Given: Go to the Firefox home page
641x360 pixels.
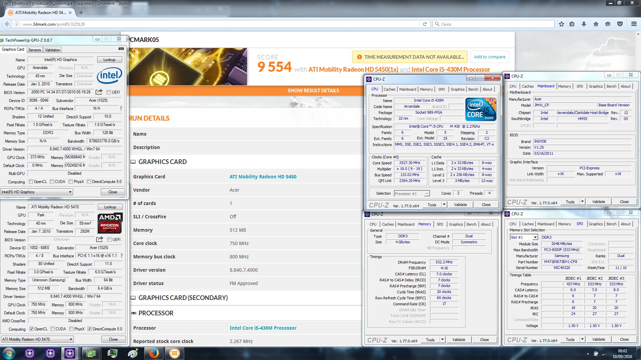Looking at the screenshot, I should coord(596,24).
